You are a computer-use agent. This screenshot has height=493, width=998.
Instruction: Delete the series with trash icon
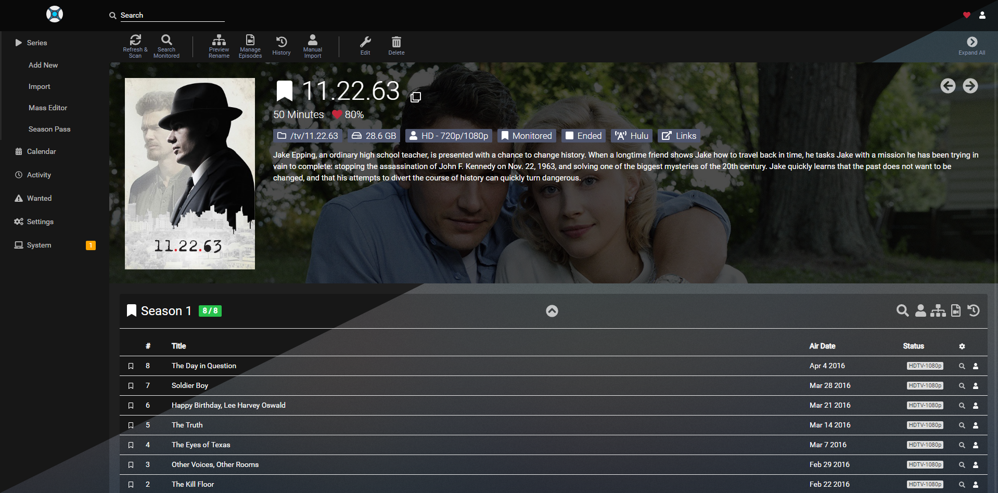click(396, 46)
